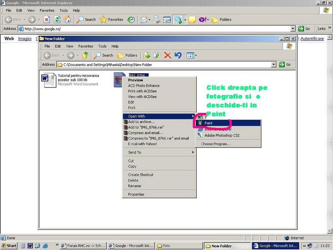Switch to the foto folder taskbar button

[x=179, y=246]
